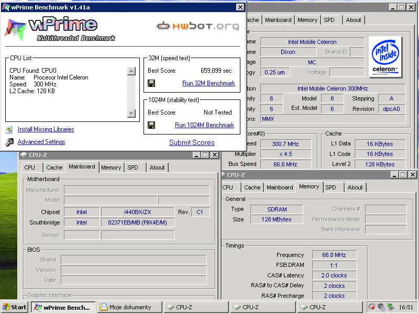Click the CAS# Latency 2.0 clocks value
This screenshot has width=419, height=314.
pyautogui.click(x=334, y=275)
